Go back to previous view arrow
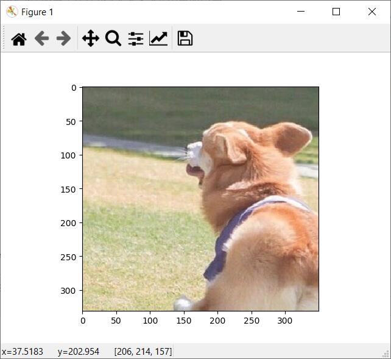Viewport: 391px width, 359px height. (41, 38)
